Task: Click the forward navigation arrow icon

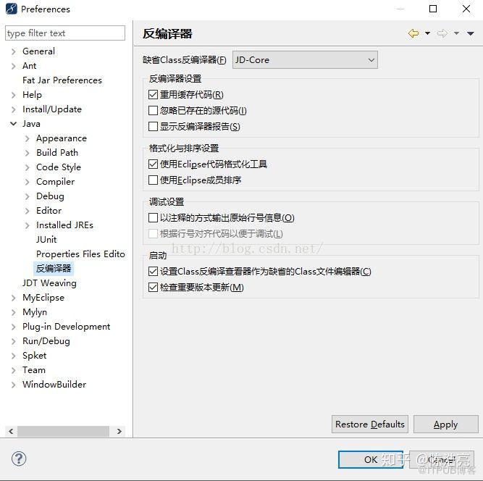Action: click(x=442, y=33)
